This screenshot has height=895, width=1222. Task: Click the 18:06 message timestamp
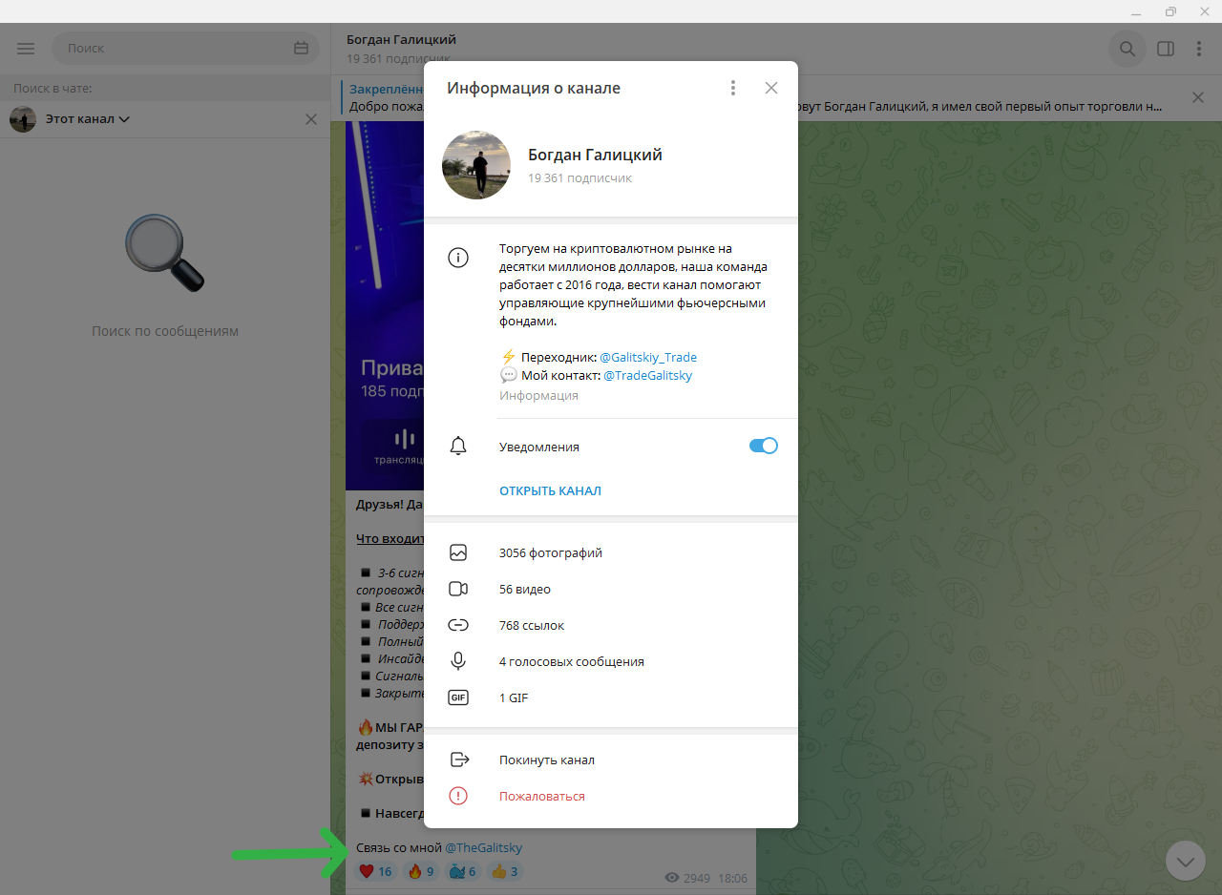tap(733, 878)
